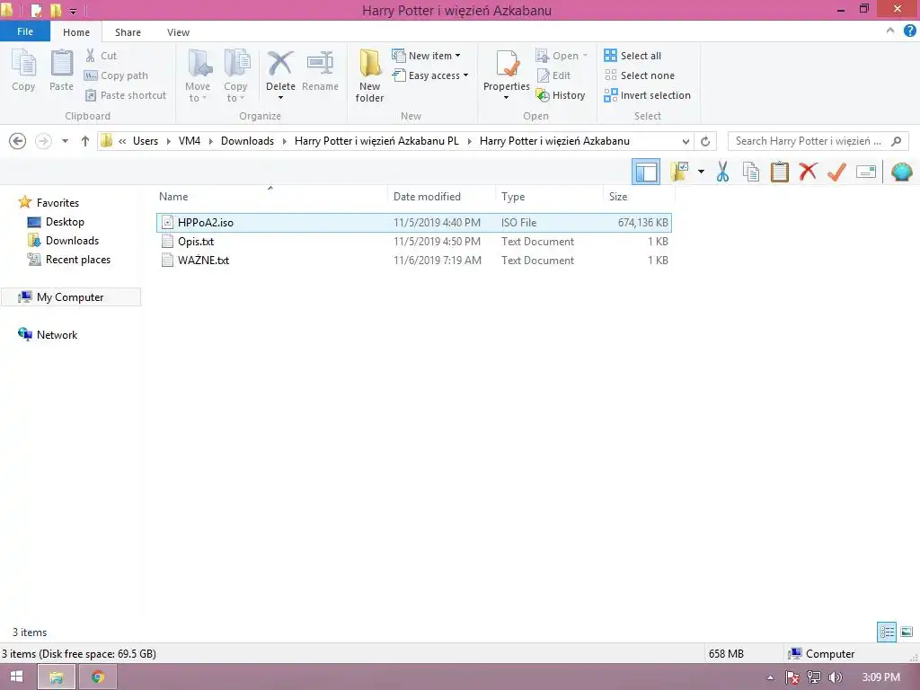
Task: Customize Quick Access Toolbar dropdown arrow
Action: pyautogui.click(x=74, y=11)
